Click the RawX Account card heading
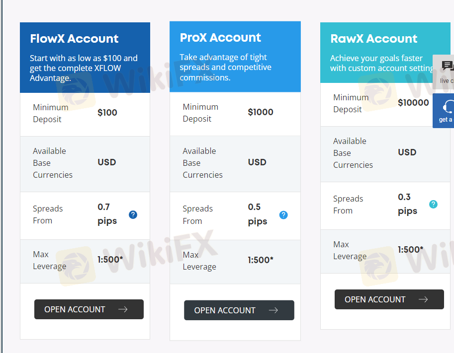The height and width of the screenshot is (353, 454). (374, 39)
